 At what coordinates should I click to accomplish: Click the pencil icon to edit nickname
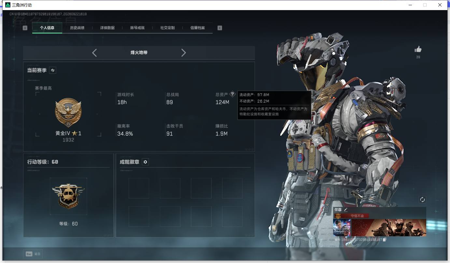346,210
